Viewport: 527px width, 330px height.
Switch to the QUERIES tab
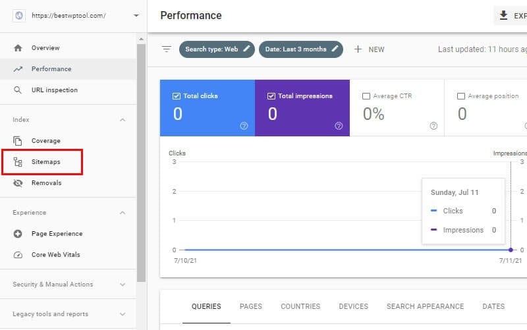click(x=206, y=307)
